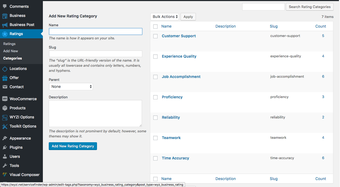Click the Visual Composer icon
Screen dimensions: 340x187
(x=5, y=175)
